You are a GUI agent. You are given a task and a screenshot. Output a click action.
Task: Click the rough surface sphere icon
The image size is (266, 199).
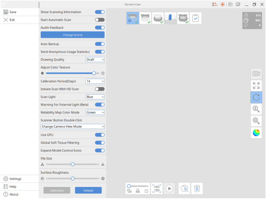pyautogui.click(x=103, y=179)
